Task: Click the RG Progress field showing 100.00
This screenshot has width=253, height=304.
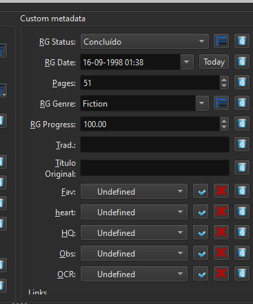Action: click(150, 124)
